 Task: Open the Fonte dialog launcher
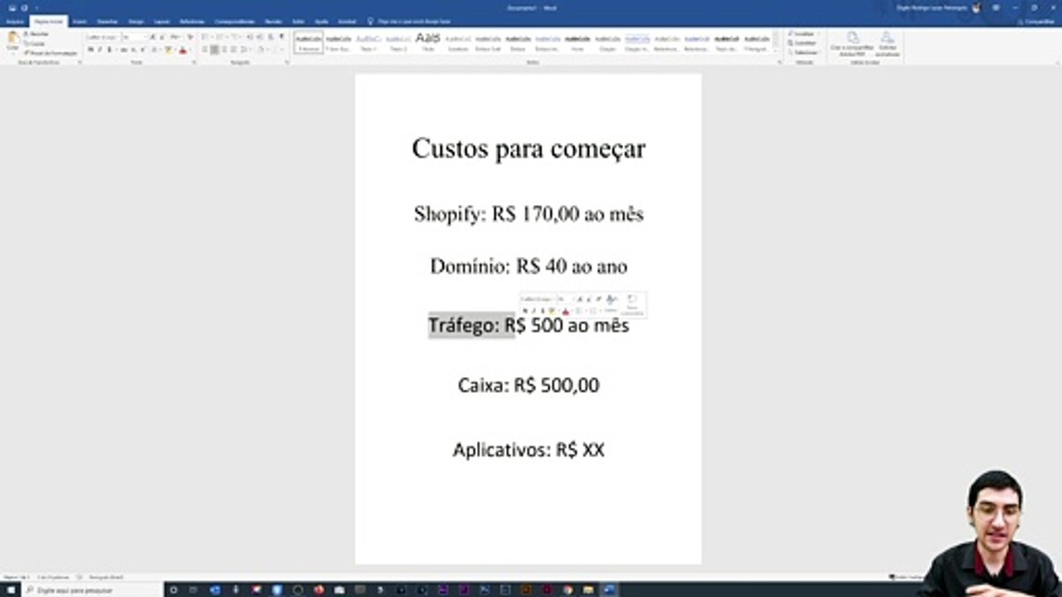[194, 62]
